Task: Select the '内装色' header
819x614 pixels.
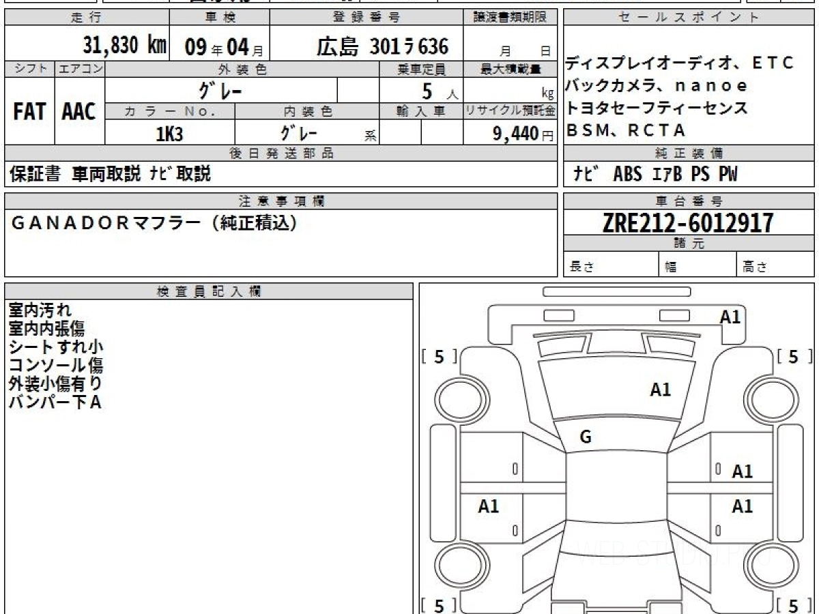Action: coord(308,111)
